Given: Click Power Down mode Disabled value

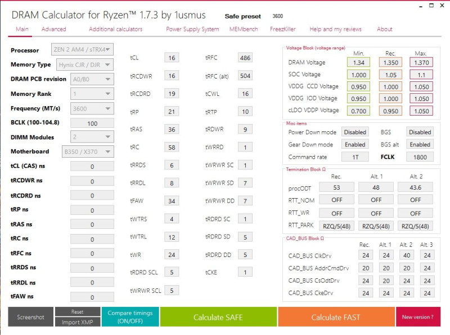Looking at the screenshot, I should coord(355,132).
